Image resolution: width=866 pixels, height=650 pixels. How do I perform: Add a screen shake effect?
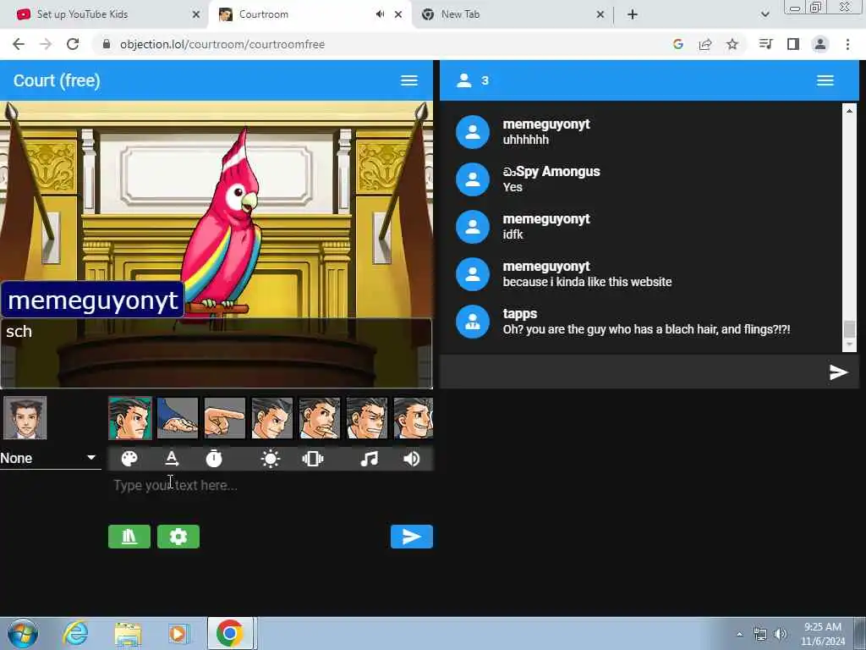pos(313,459)
